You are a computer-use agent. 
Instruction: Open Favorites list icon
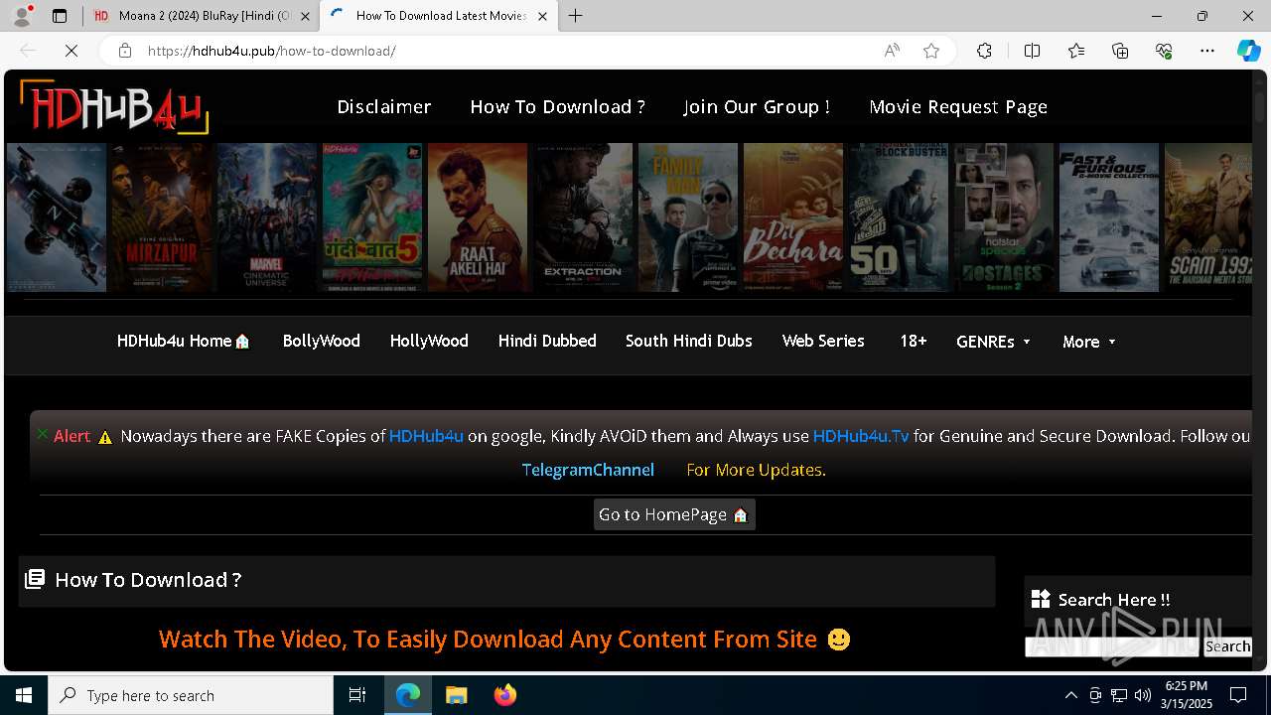[1076, 51]
